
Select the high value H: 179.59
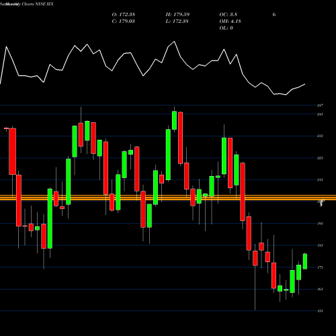coord(177,15)
